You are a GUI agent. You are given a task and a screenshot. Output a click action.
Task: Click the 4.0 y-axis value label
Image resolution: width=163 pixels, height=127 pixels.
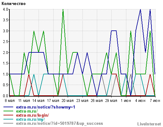point(6,9)
